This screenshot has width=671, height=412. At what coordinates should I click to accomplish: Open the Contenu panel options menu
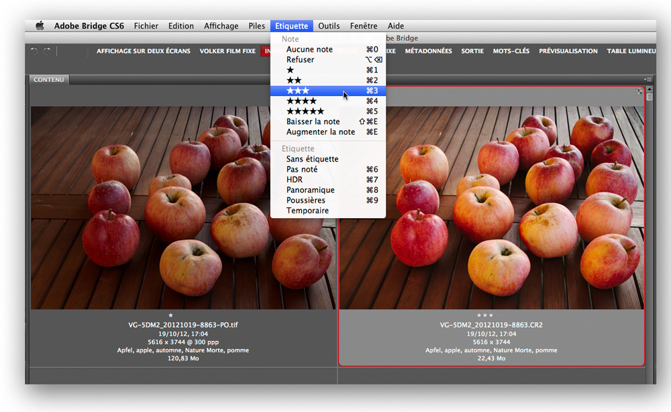648,80
